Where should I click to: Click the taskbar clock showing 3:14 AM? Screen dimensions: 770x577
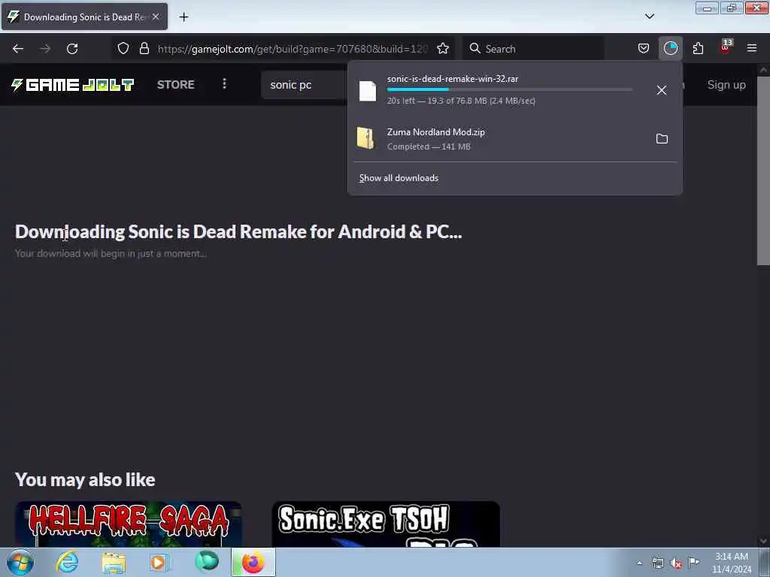732,563
